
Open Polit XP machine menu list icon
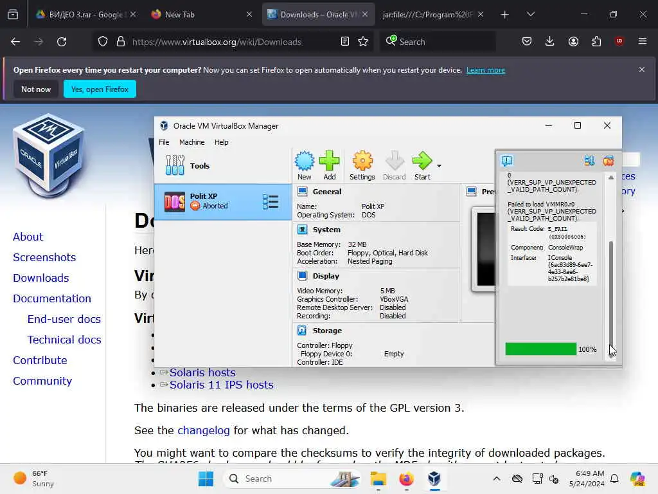pos(271,201)
